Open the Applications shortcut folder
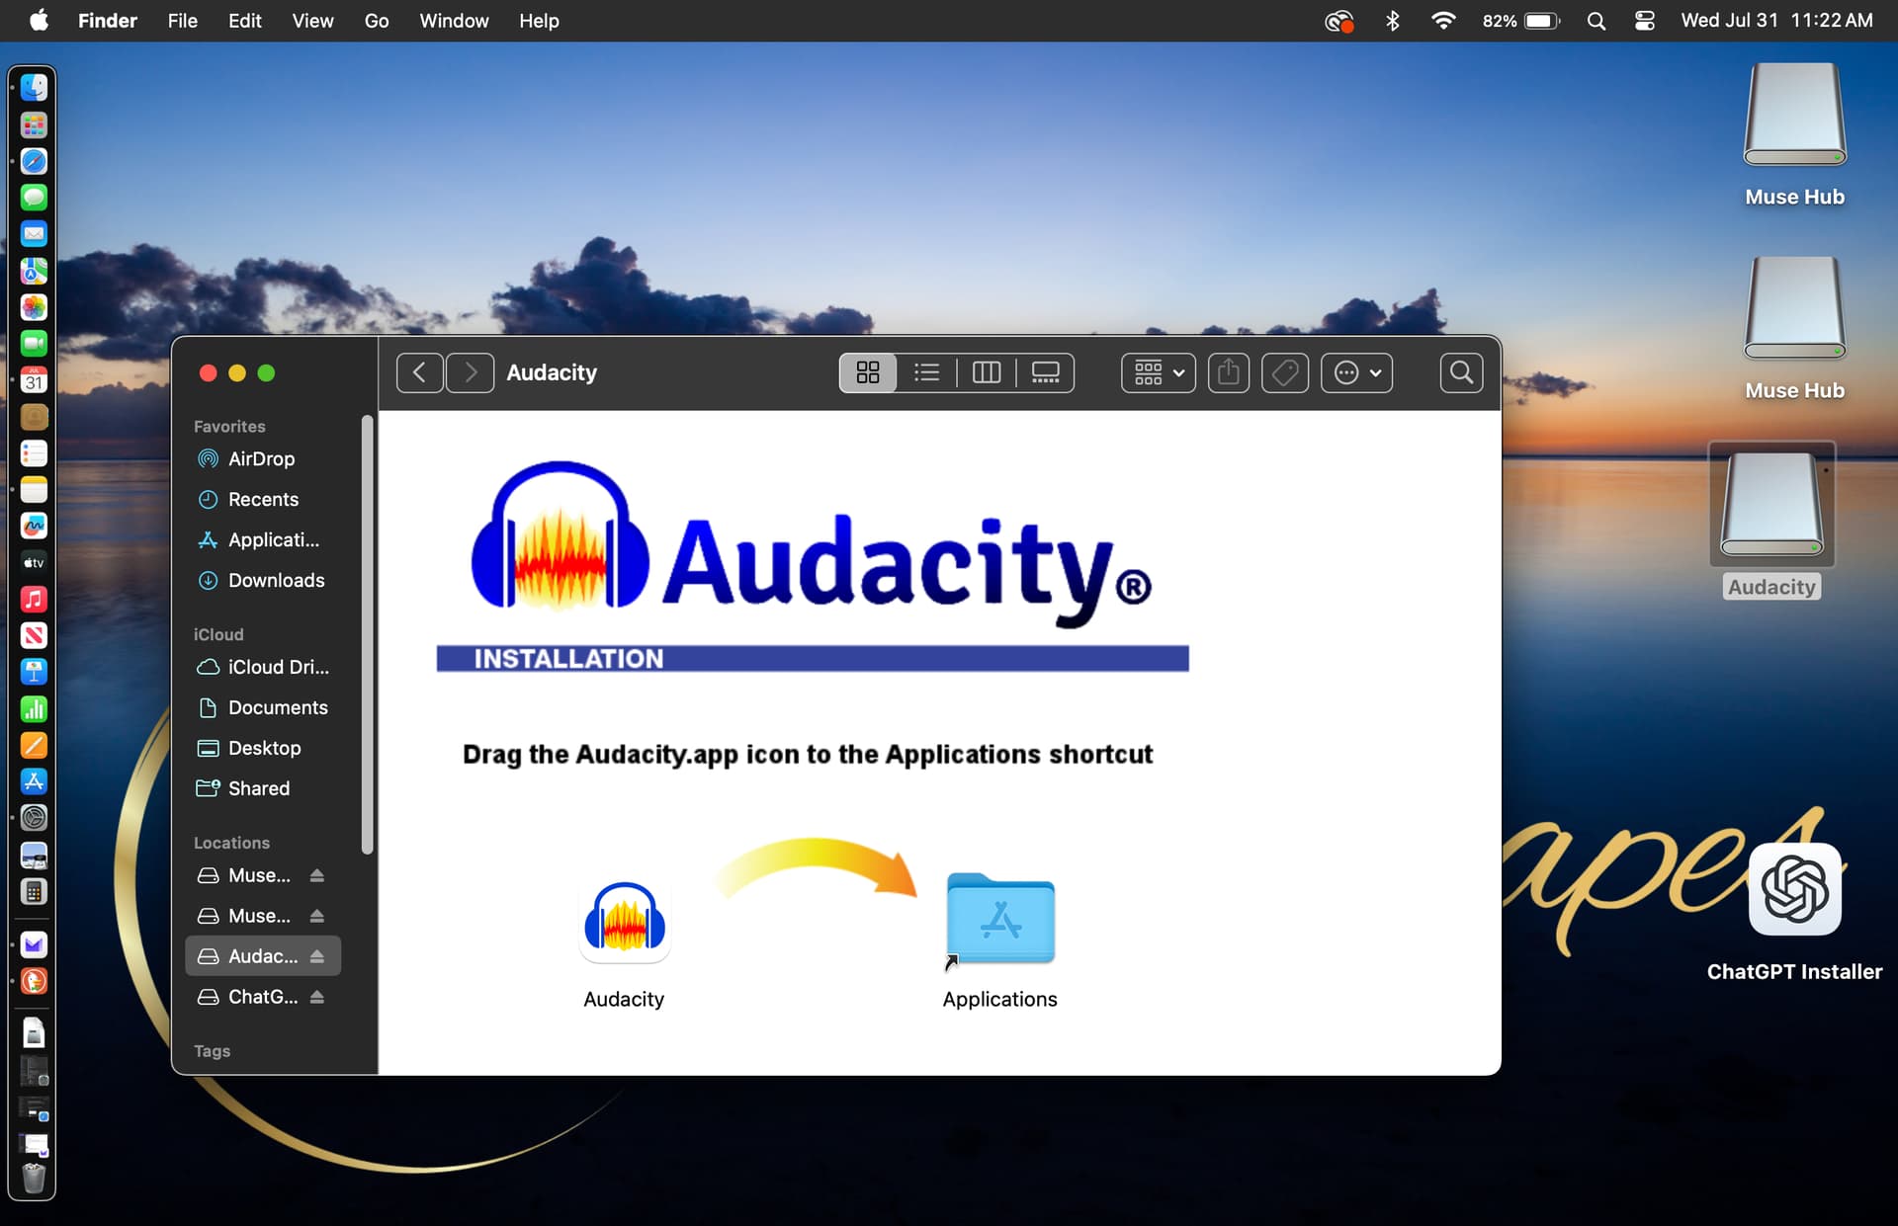1898x1226 pixels. [999, 919]
